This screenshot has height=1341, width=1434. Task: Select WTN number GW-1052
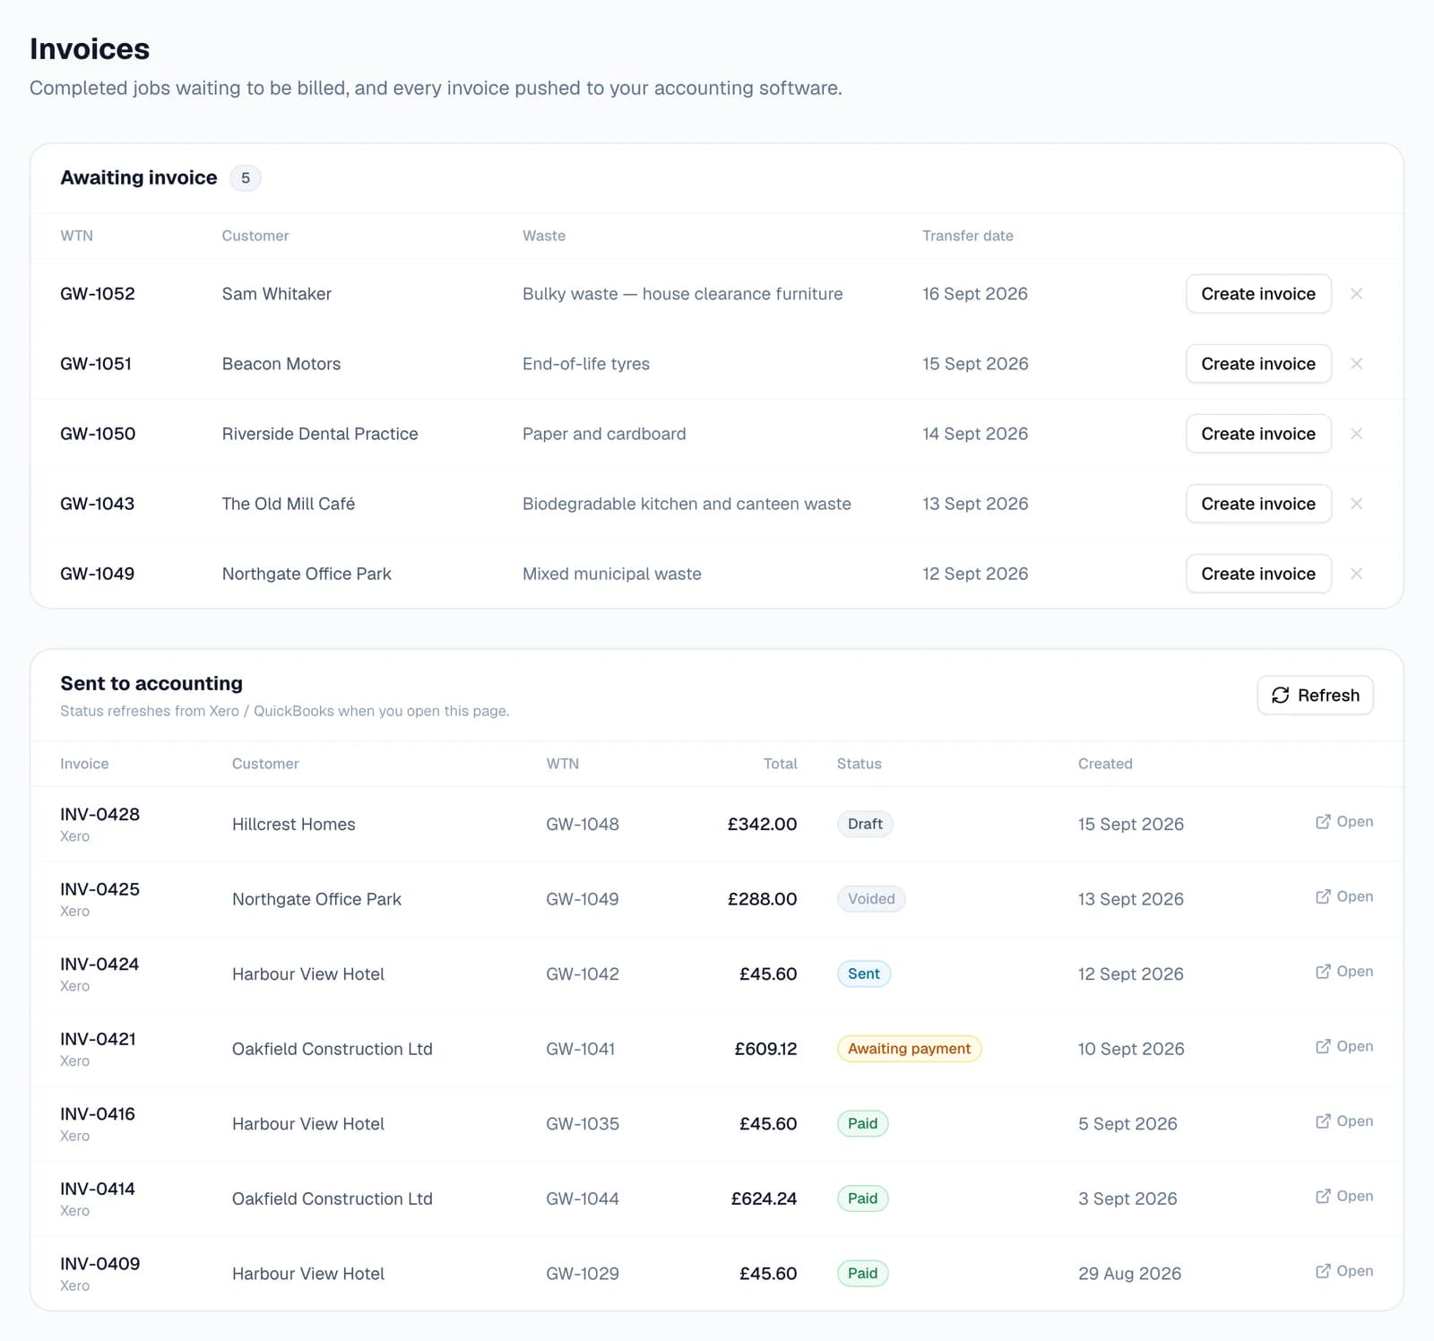tap(98, 294)
